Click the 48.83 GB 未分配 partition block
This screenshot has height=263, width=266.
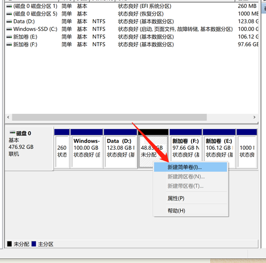[x=153, y=149]
